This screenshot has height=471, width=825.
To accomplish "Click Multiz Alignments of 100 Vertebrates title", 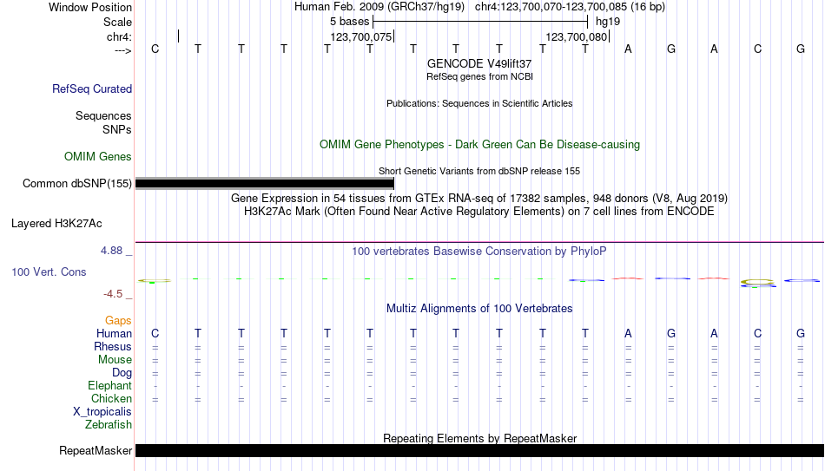I will [479, 309].
